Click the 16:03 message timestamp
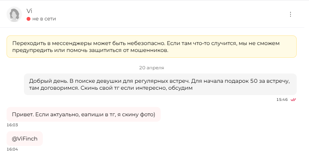Viewport: 309px width, 164px height. coord(12,125)
